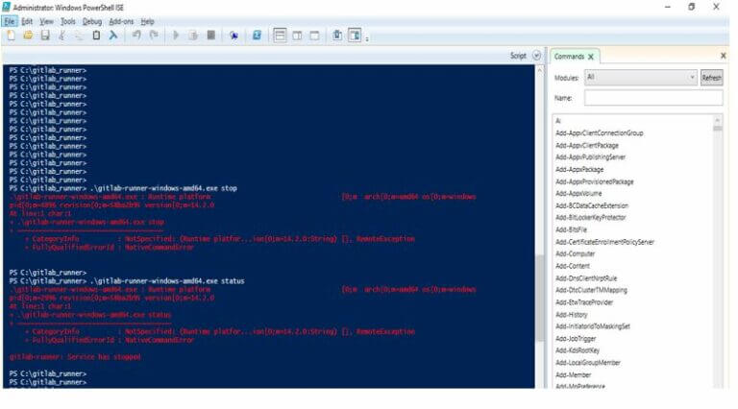Open the Debug menu
Viewport: 738px width, 409px height.
(x=92, y=22)
